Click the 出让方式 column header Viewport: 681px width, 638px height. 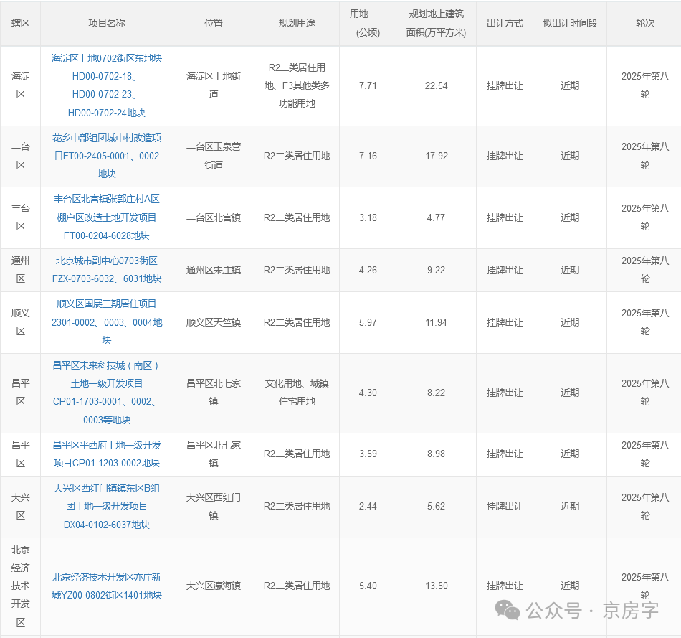point(505,23)
